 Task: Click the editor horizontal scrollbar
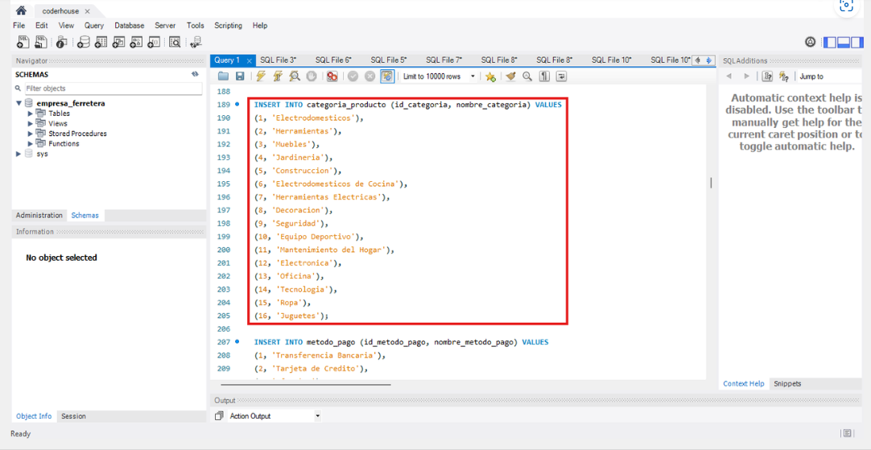[306, 384]
